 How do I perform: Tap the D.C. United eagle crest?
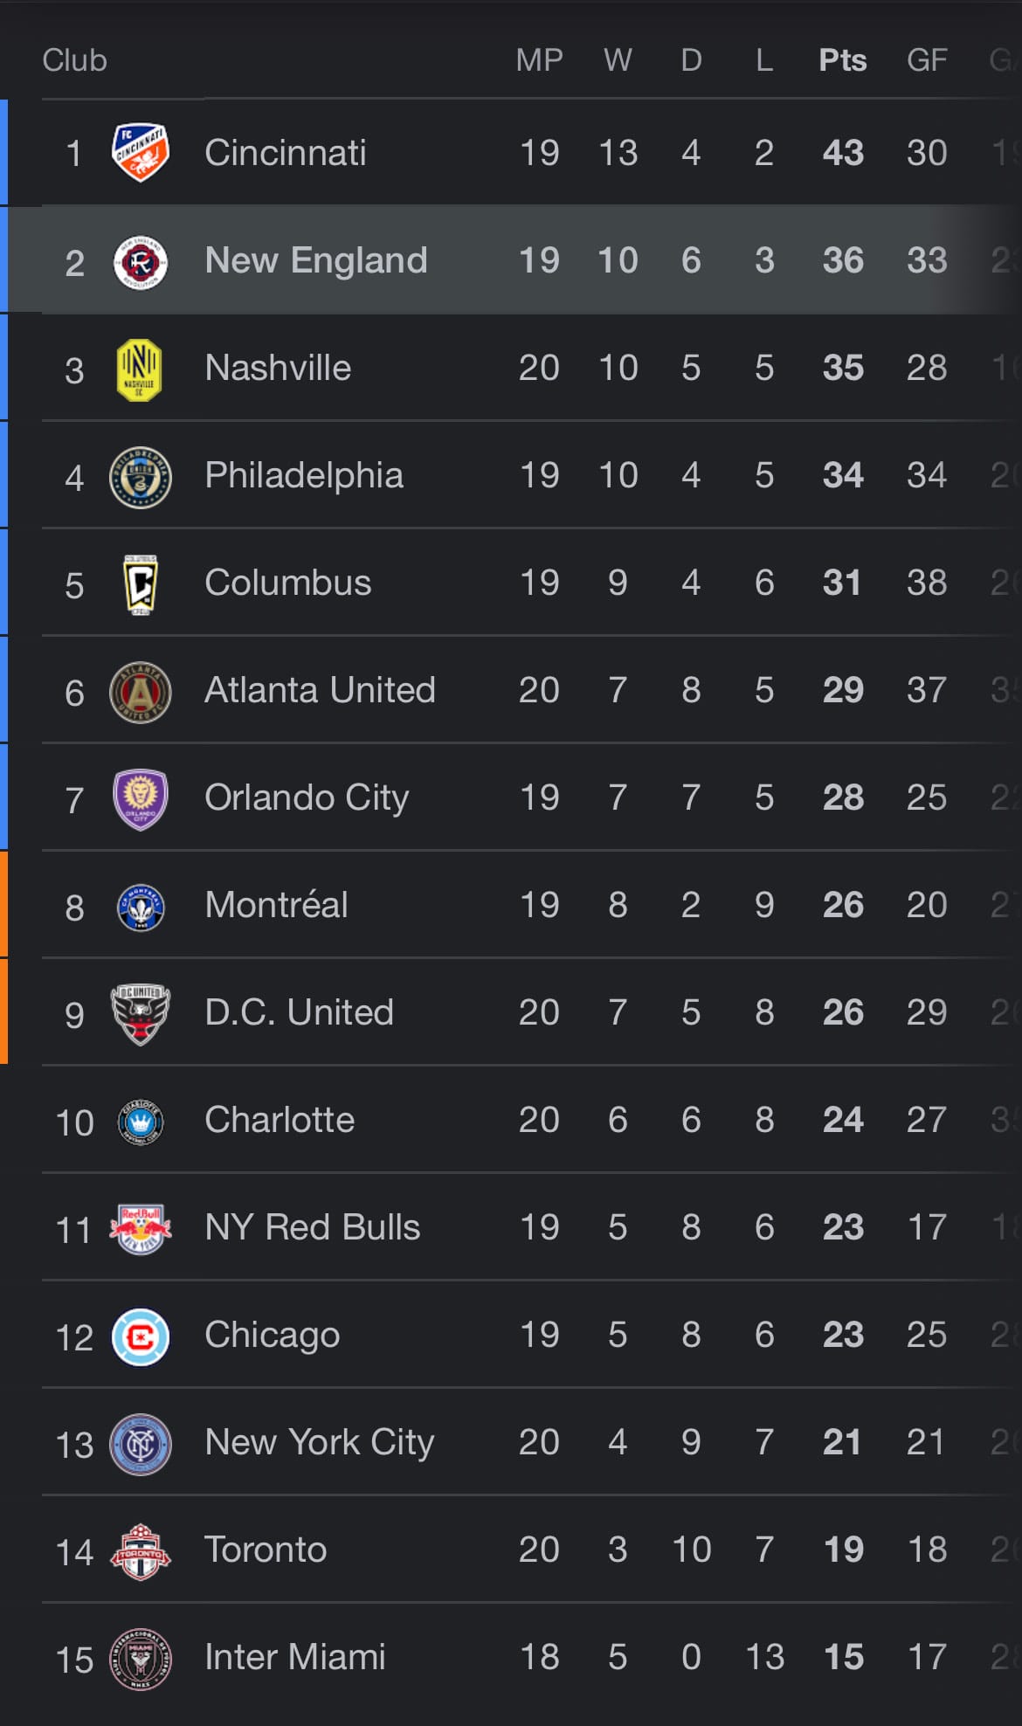click(141, 1014)
